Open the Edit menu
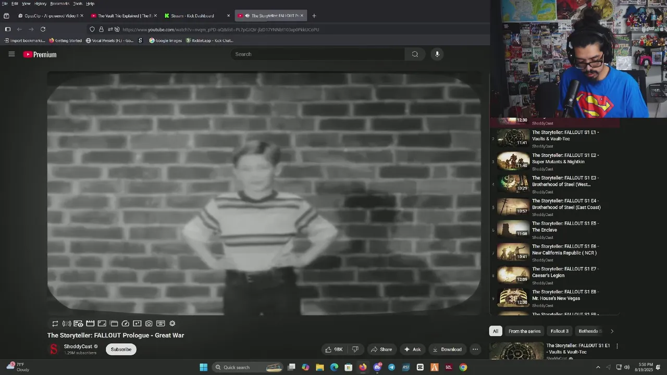 (15, 4)
